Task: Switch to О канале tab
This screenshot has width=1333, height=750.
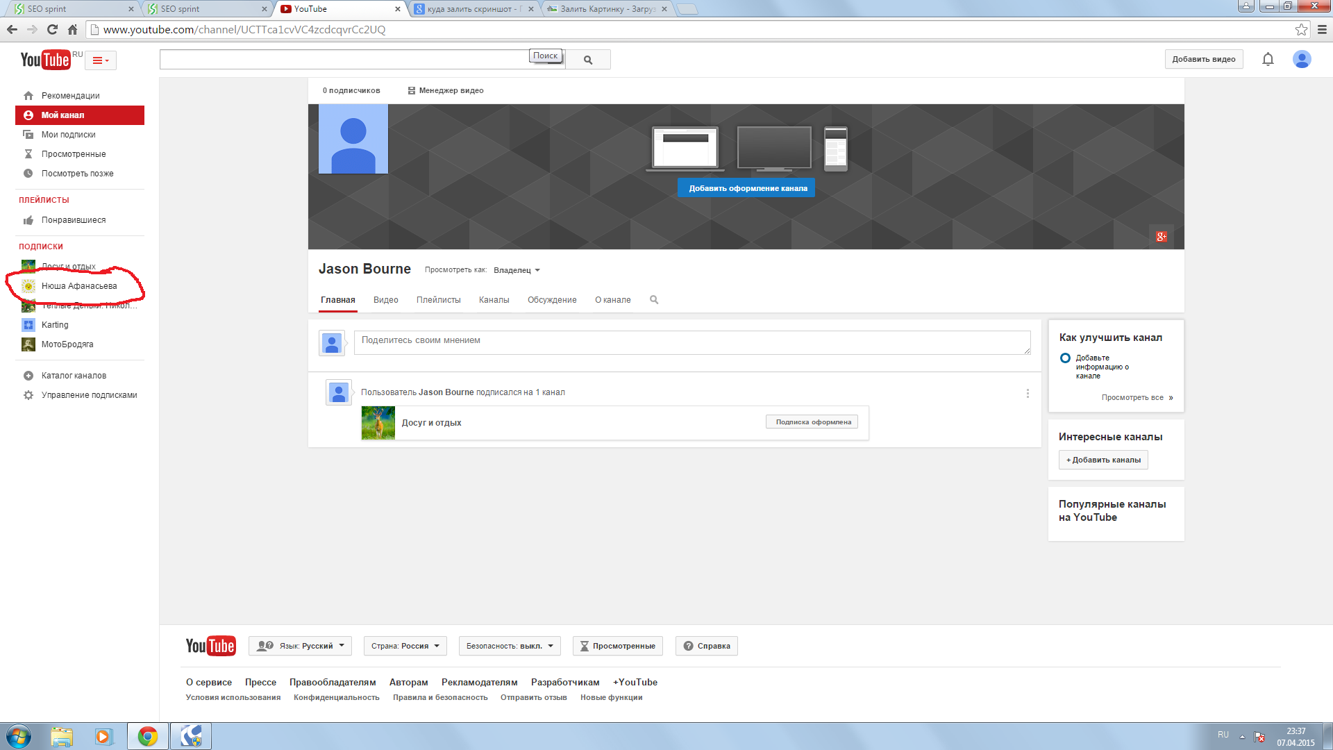Action: tap(613, 300)
